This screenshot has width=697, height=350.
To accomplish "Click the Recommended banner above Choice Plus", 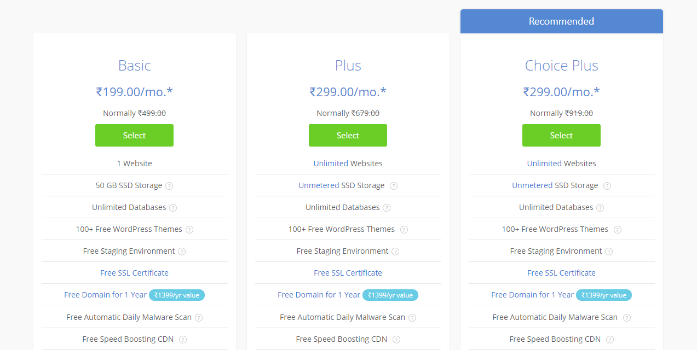I will 561,21.
